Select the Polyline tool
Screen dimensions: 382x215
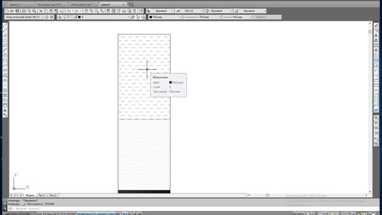[x=5, y=35]
